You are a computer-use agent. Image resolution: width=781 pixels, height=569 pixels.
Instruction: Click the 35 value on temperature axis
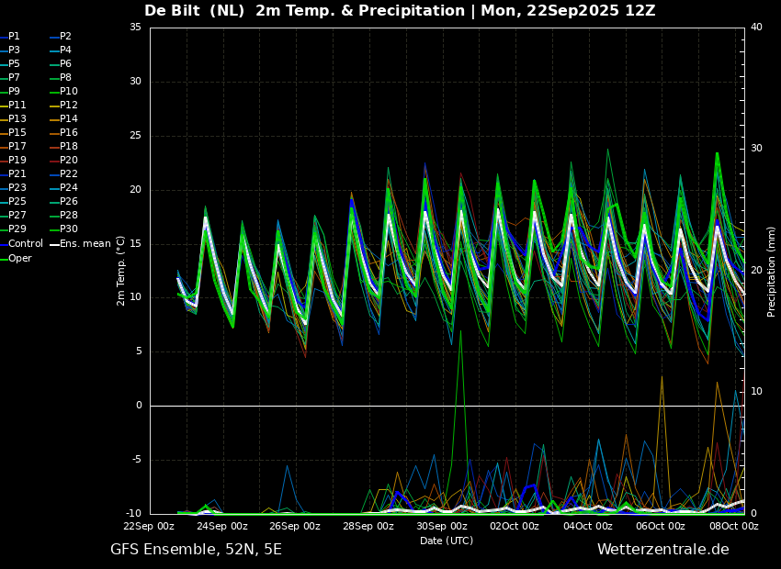135,28
